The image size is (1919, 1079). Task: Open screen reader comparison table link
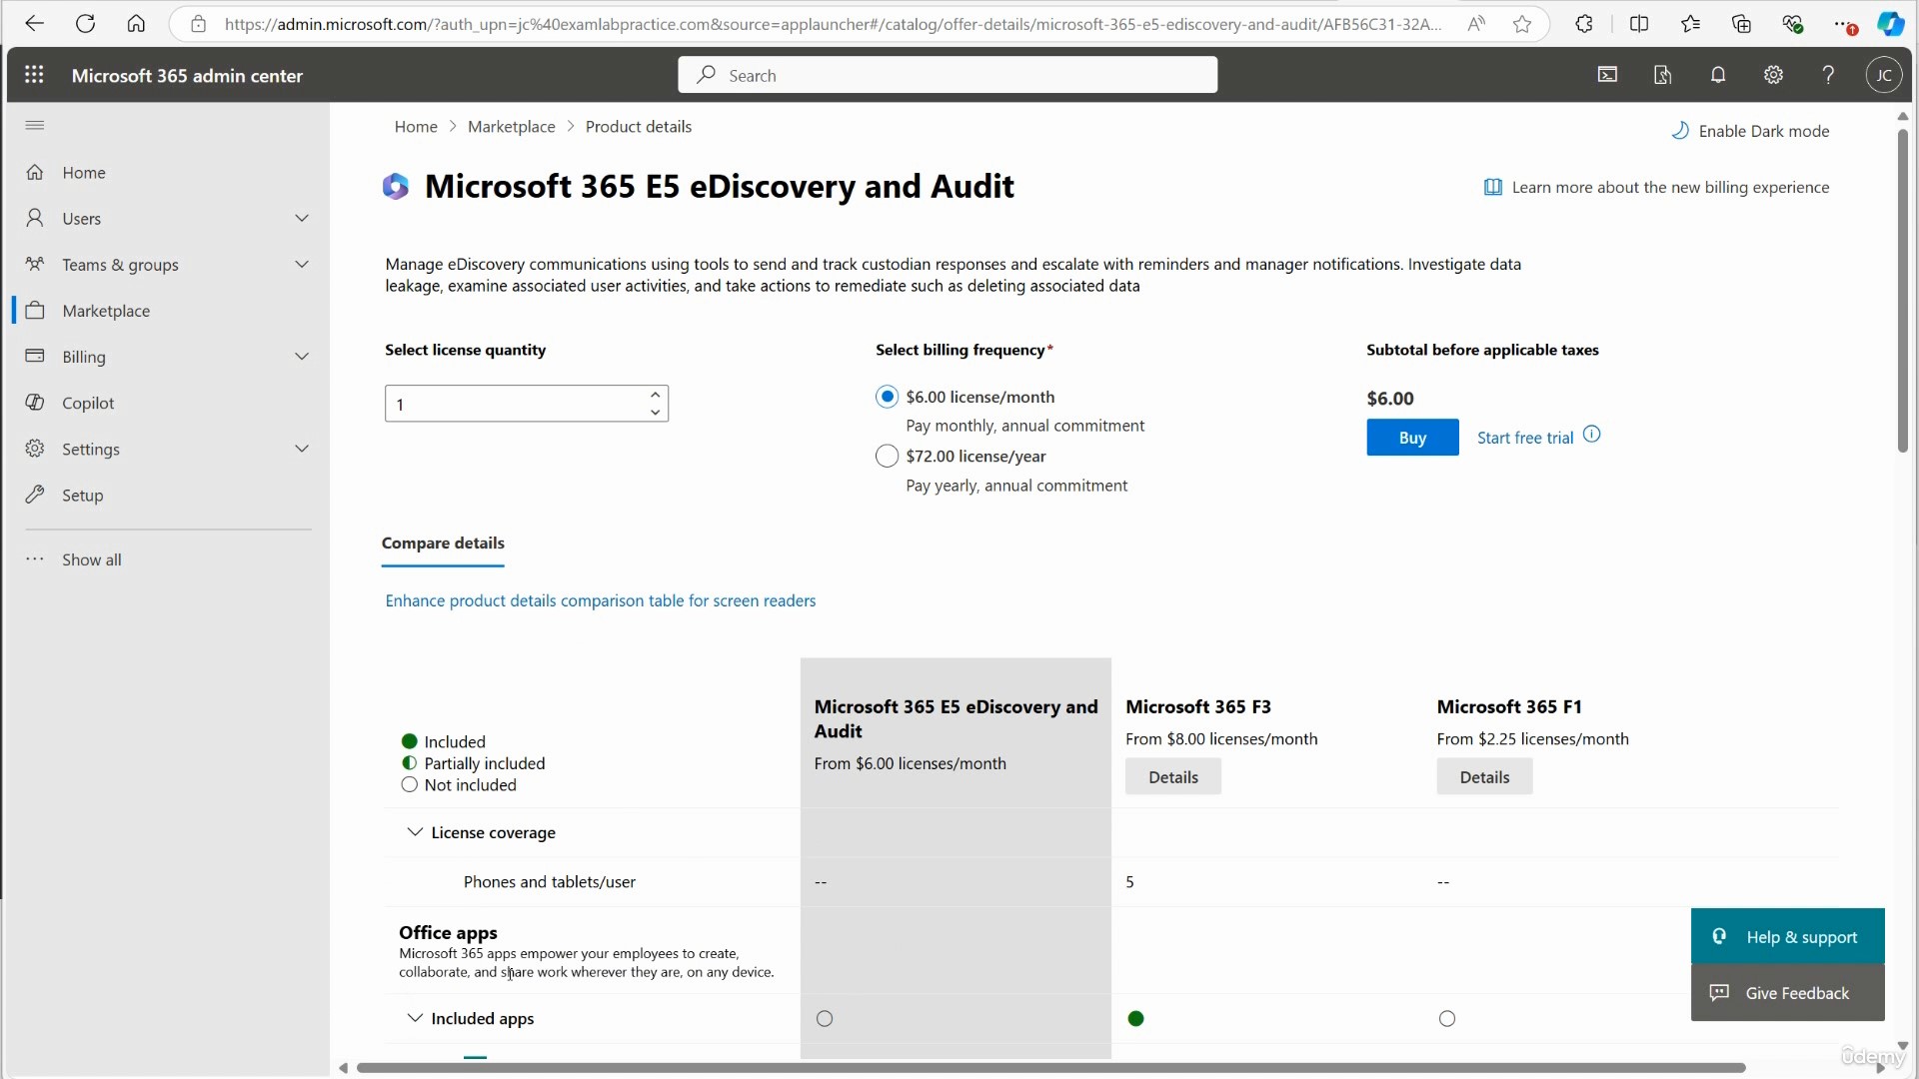click(601, 600)
